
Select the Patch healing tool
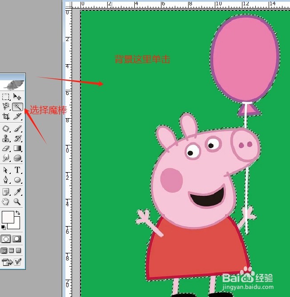6,128
